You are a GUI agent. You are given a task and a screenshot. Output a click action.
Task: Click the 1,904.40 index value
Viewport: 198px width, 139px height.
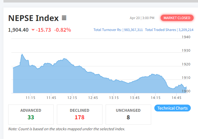19,30
